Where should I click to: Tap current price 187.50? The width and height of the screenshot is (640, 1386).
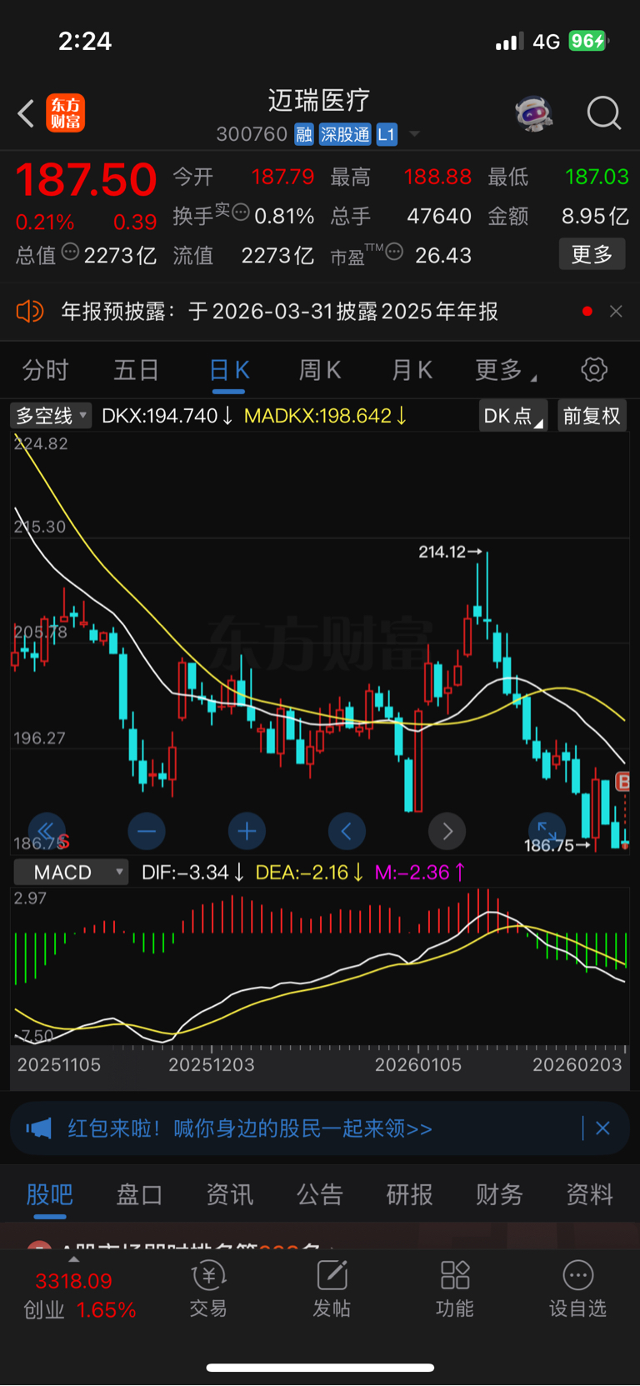click(87, 180)
